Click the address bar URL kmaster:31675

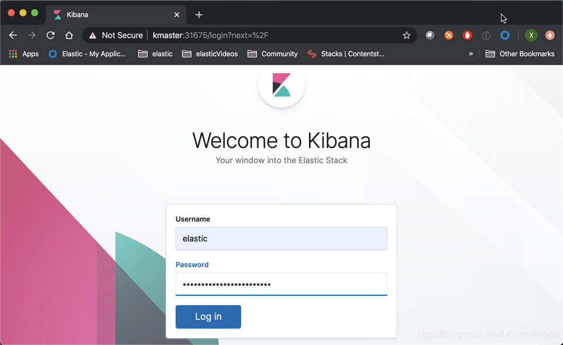point(211,35)
